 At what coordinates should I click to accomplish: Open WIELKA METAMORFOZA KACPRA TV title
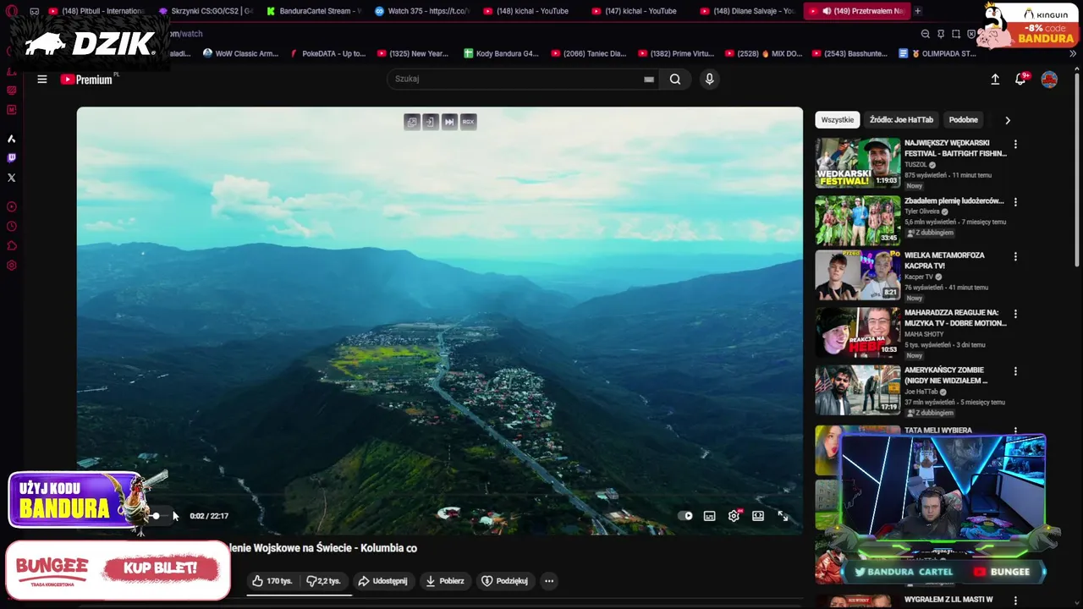coord(944,261)
